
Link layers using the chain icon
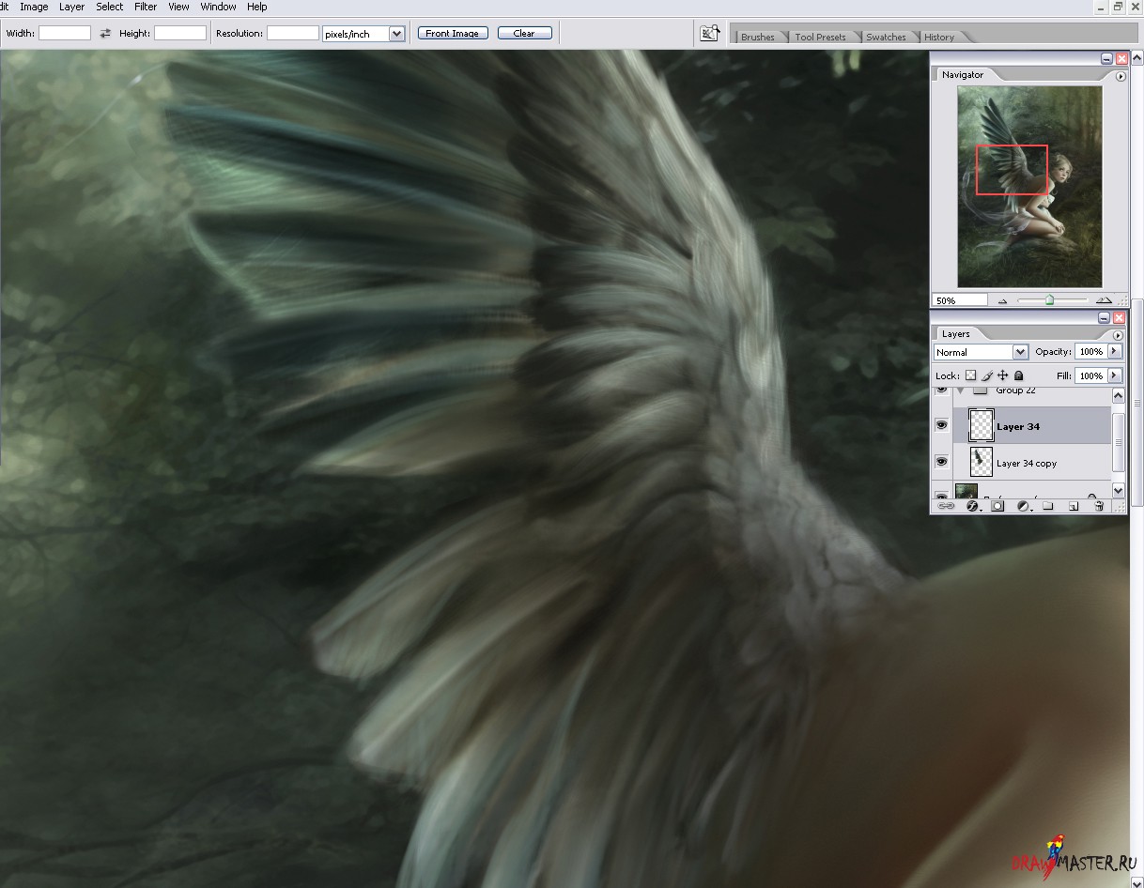click(x=946, y=506)
